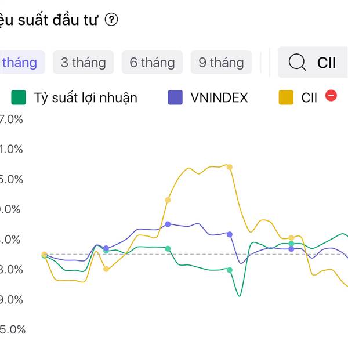Click the search magnifier icon
This screenshot has width=348, height=348.
pyautogui.click(x=297, y=62)
